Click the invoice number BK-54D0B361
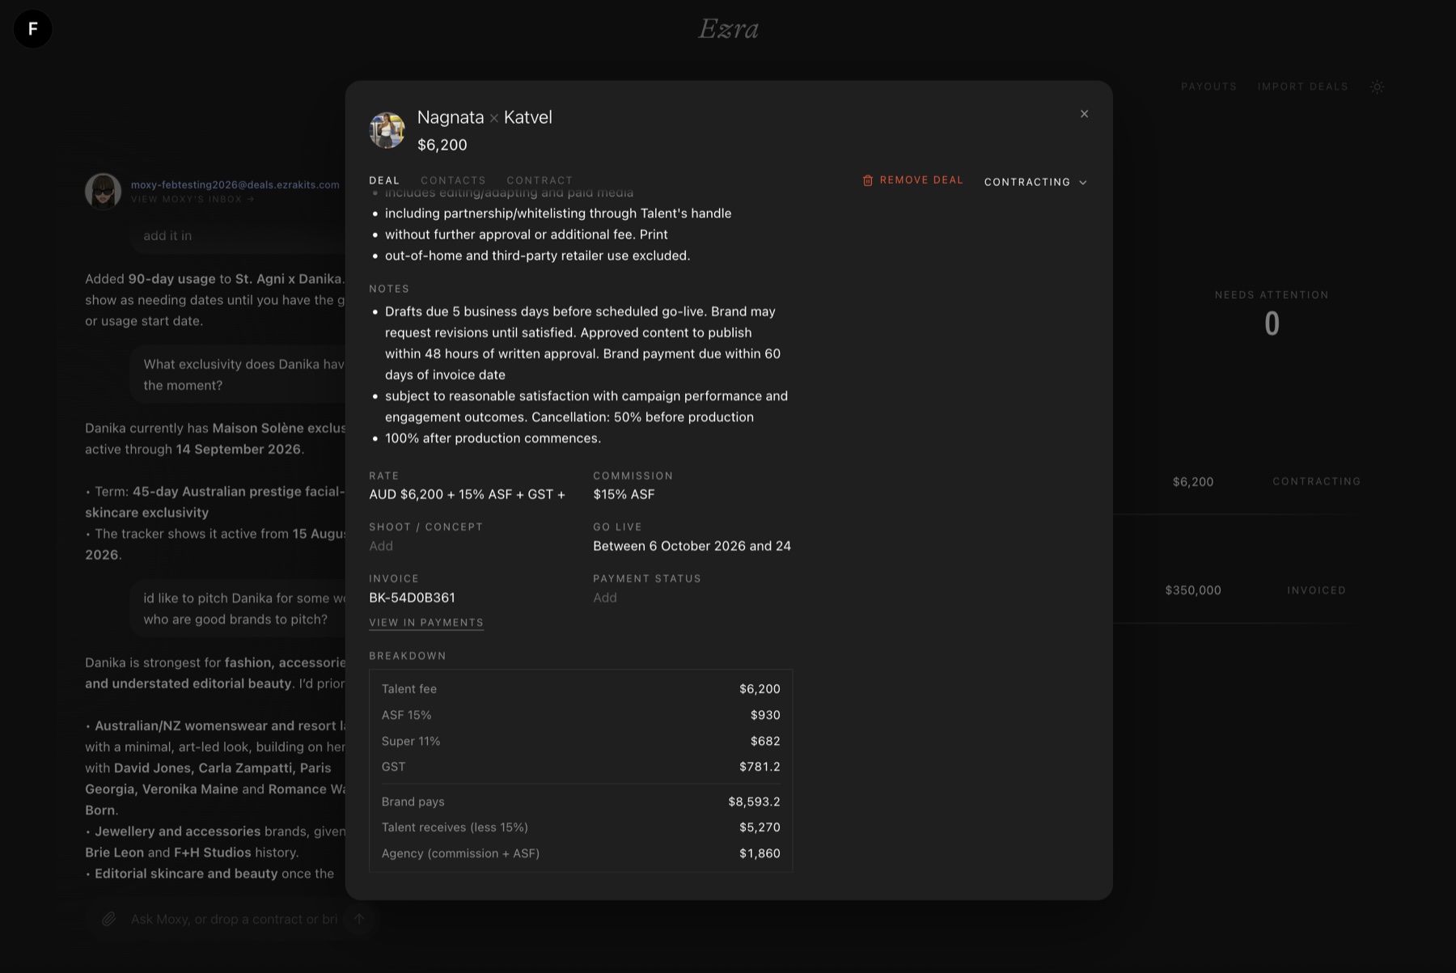Screen dimensions: 1456x973 (412, 598)
